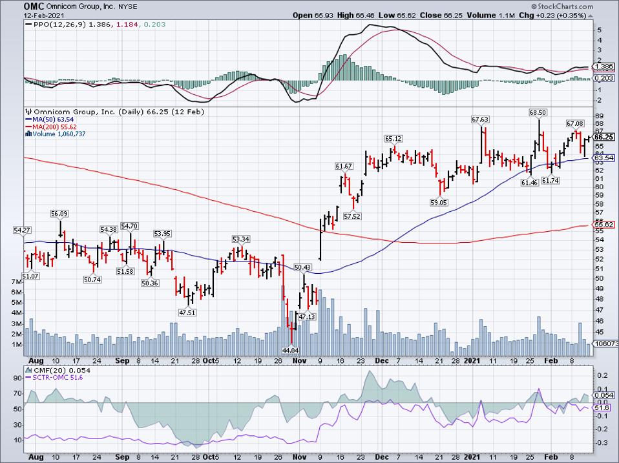The width and height of the screenshot is (619, 463).
Task: Click the 0.203 histogram tag on right axis
Action: (x=604, y=78)
